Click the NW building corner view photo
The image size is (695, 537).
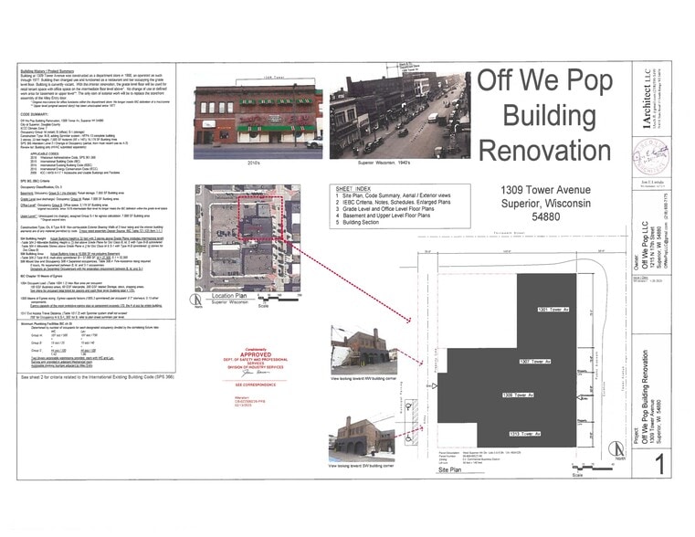(x=363, y=350)
